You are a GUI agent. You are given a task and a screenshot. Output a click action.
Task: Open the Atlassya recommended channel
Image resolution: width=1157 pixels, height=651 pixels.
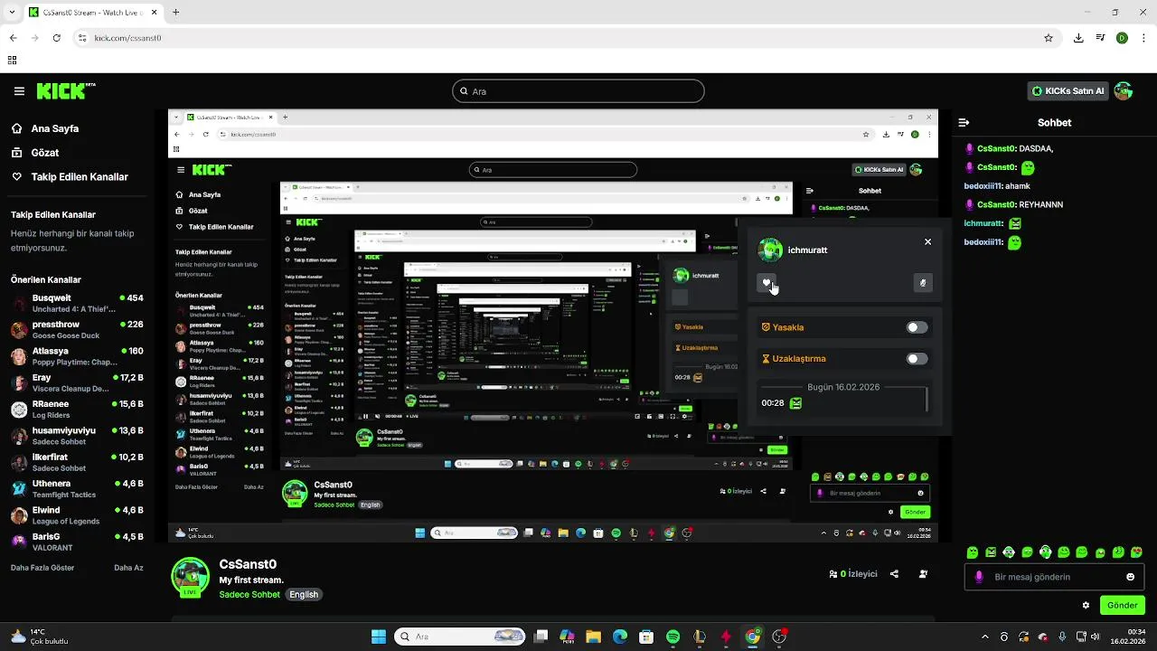pos(77,356)
